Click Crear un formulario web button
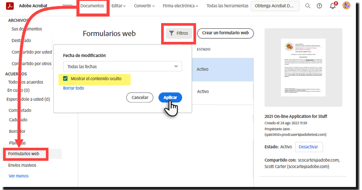 (x=225, y=33)
